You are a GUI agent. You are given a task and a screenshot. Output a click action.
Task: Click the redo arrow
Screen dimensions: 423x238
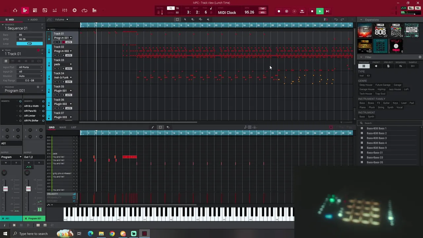343,20
